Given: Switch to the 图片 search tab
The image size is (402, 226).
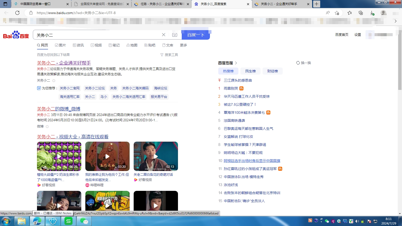Looking at the screenshot, I should (x=61, y=45).
